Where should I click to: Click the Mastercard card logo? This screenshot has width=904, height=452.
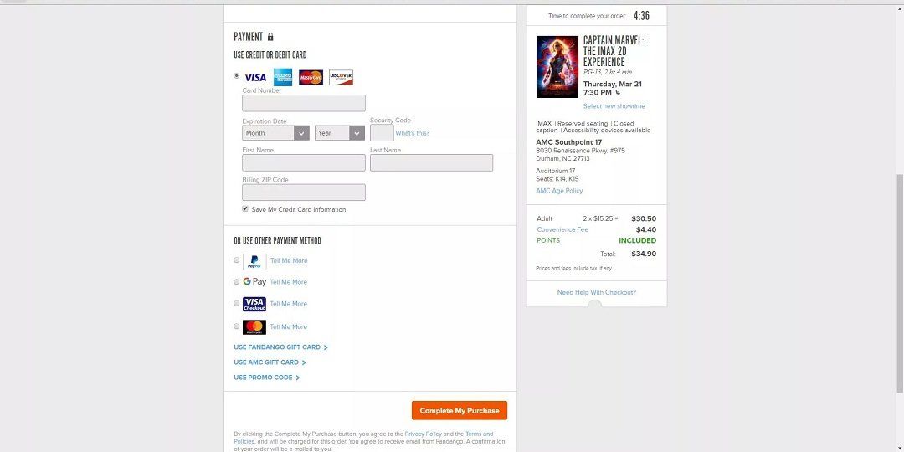[x=311, y=77]
